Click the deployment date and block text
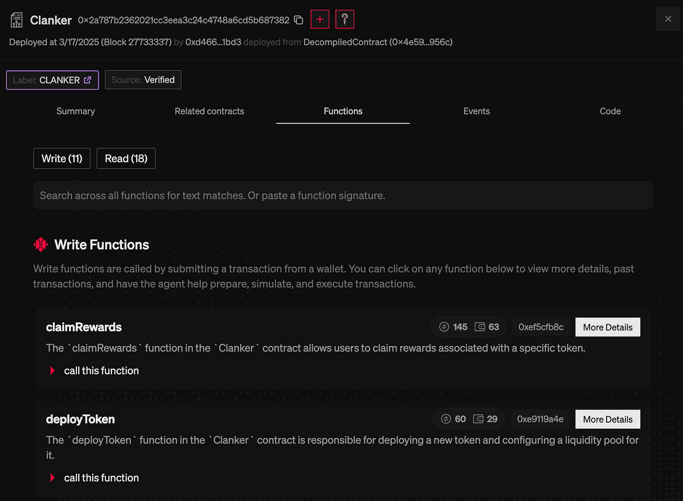This screenshot has height=501, width=683. pyautogui.click(x=91, y=42)
